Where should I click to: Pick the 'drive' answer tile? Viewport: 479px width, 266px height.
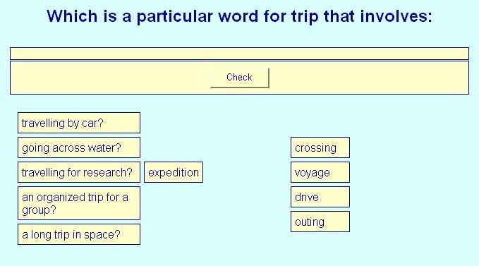coord(320,197)
